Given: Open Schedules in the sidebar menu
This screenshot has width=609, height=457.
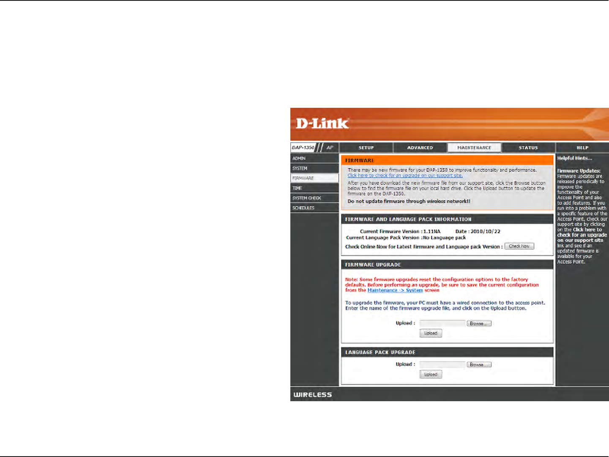Looking at the screenshot, I should [314, 208].
